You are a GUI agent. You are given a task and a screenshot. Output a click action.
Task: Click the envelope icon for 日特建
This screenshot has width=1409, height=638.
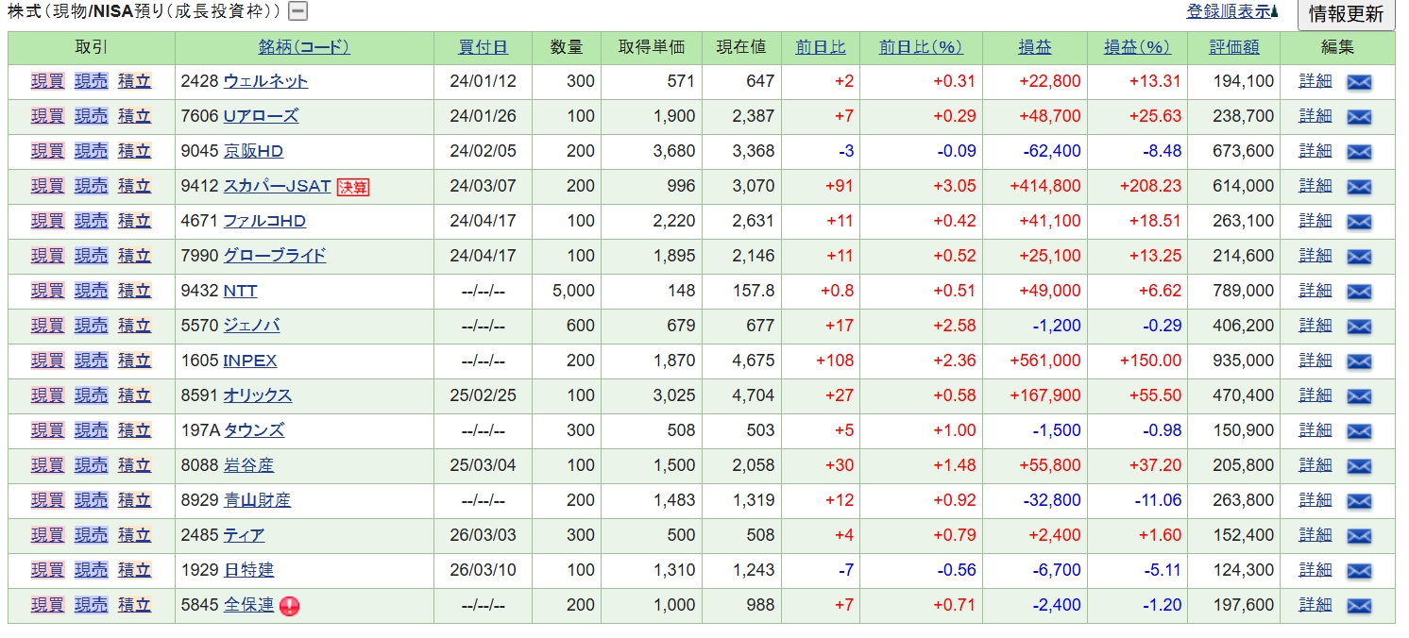(1358, 571)
